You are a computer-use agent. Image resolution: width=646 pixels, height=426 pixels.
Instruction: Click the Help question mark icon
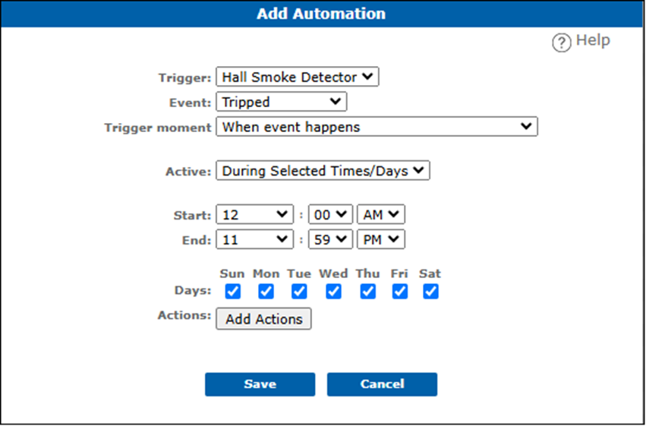pos(562,43)
